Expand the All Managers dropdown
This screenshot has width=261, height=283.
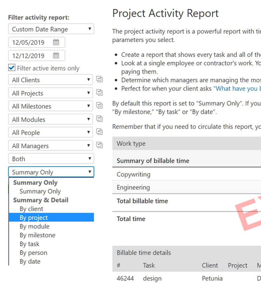click(x=50, y=146)
